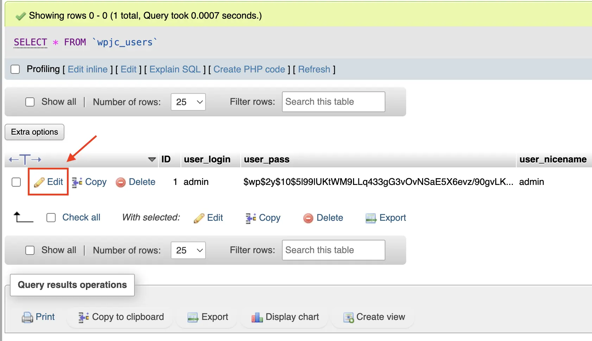This screenshot has height=341, width=592.
Task: Click the Create view icon
Action: 348,317
